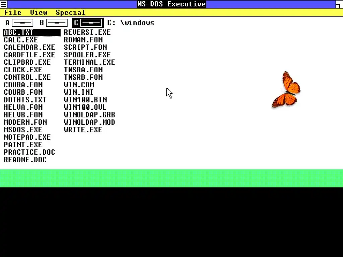This screenshot has height=257, width=343.
Task: Select WINOLDAP.GRB file
Action: (89, 115)
